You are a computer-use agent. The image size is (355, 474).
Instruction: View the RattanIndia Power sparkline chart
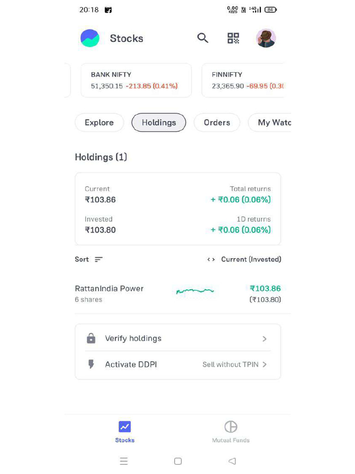pyautogui.click(x=195, y=292)
